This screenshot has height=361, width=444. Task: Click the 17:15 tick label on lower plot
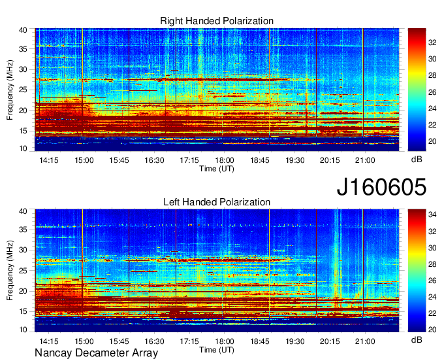189,341
